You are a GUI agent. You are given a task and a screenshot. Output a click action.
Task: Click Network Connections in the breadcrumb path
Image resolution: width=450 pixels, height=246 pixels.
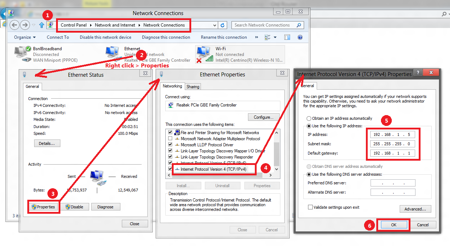[164, 25]
